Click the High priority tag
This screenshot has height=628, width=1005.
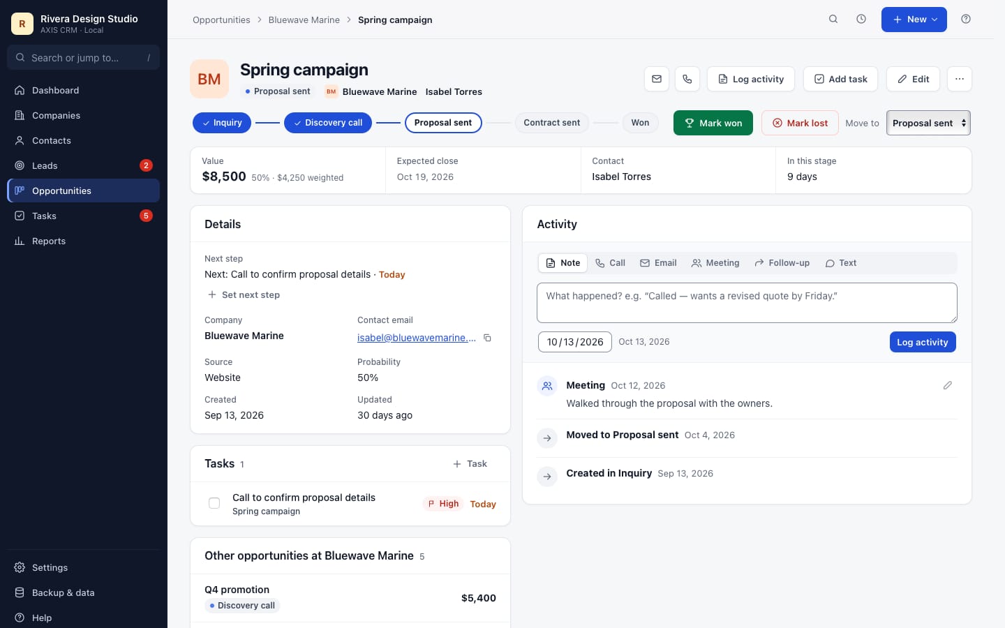444,503
